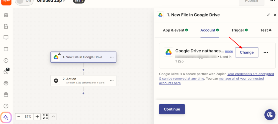
Task: Add a step between trigger and action
Action: (x=83, y=70)
